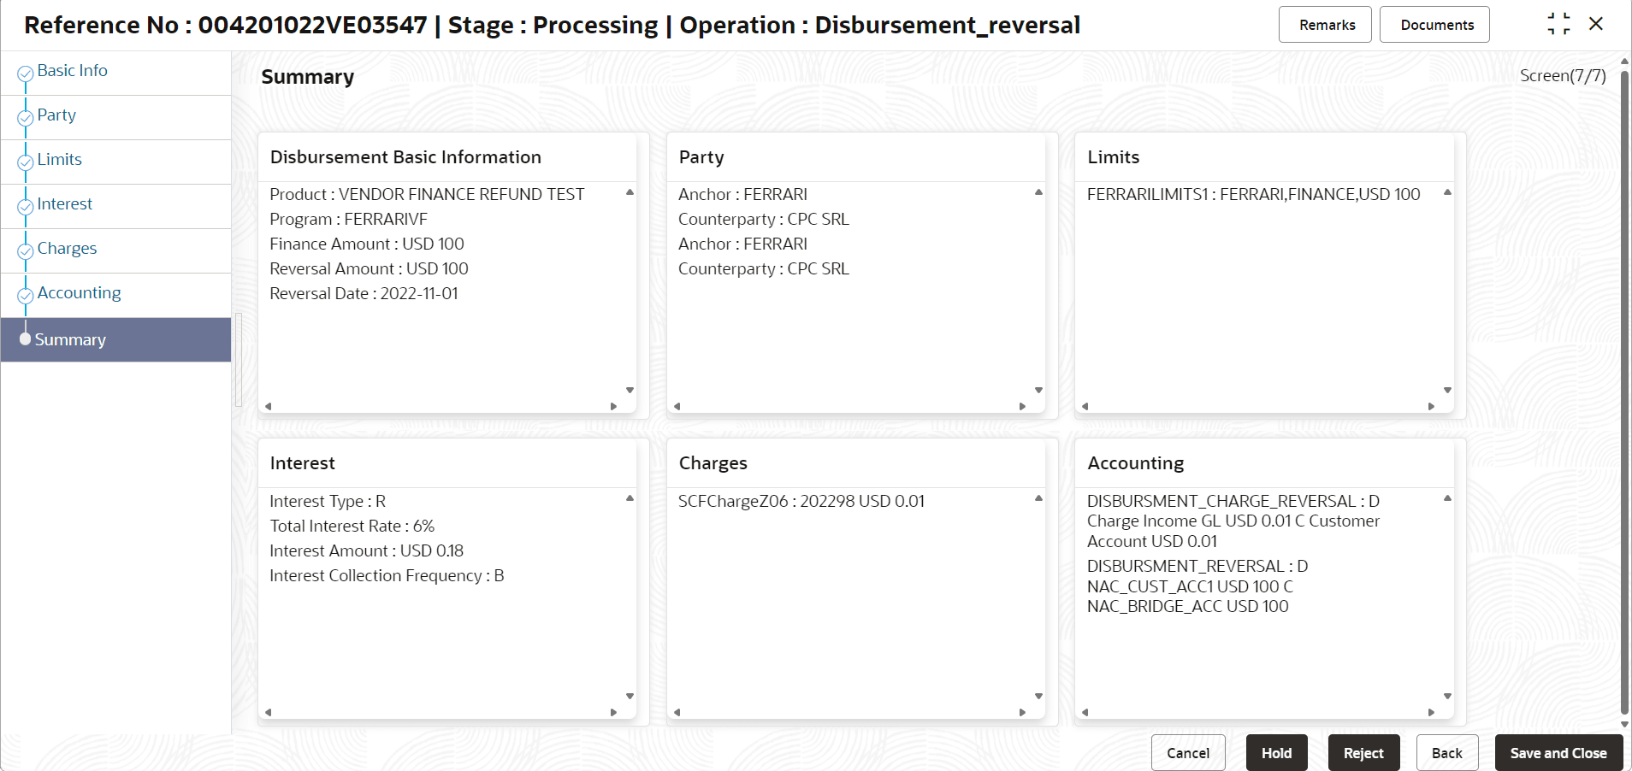Click the Summary step current-step bullet

coord(25,339)
